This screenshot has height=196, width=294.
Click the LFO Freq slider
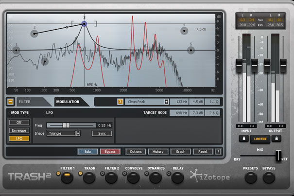pyautogui.click(x=71, y=125)
